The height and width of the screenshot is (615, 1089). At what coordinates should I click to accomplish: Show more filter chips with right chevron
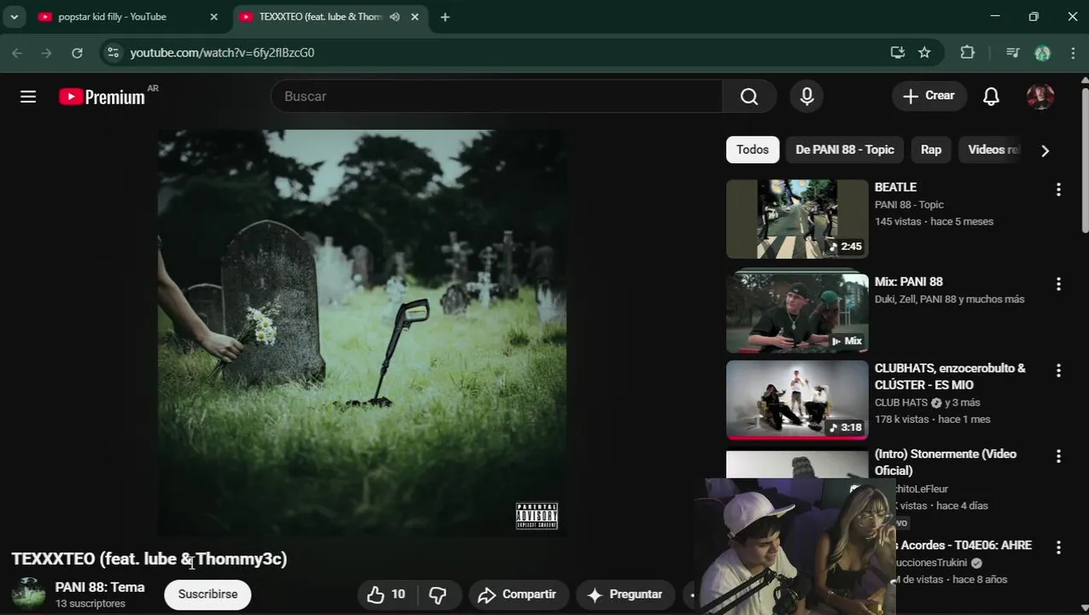tap(1045, 150)
